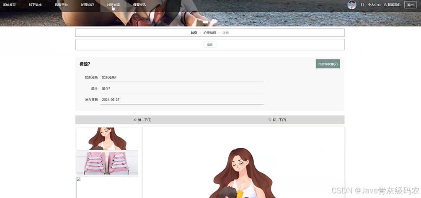This screenshot has width=421, height=198.
Task: Click the banner carousel indicator dot
Action: [205, 22]
